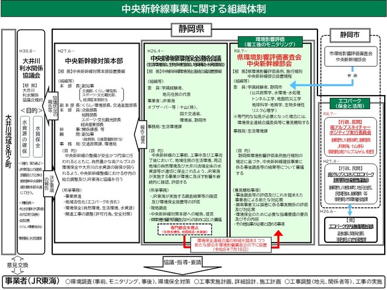This screenshot has height=290, width=387.
Task: Click the '事業者（JR東海）' text
Action: [33, 281]
